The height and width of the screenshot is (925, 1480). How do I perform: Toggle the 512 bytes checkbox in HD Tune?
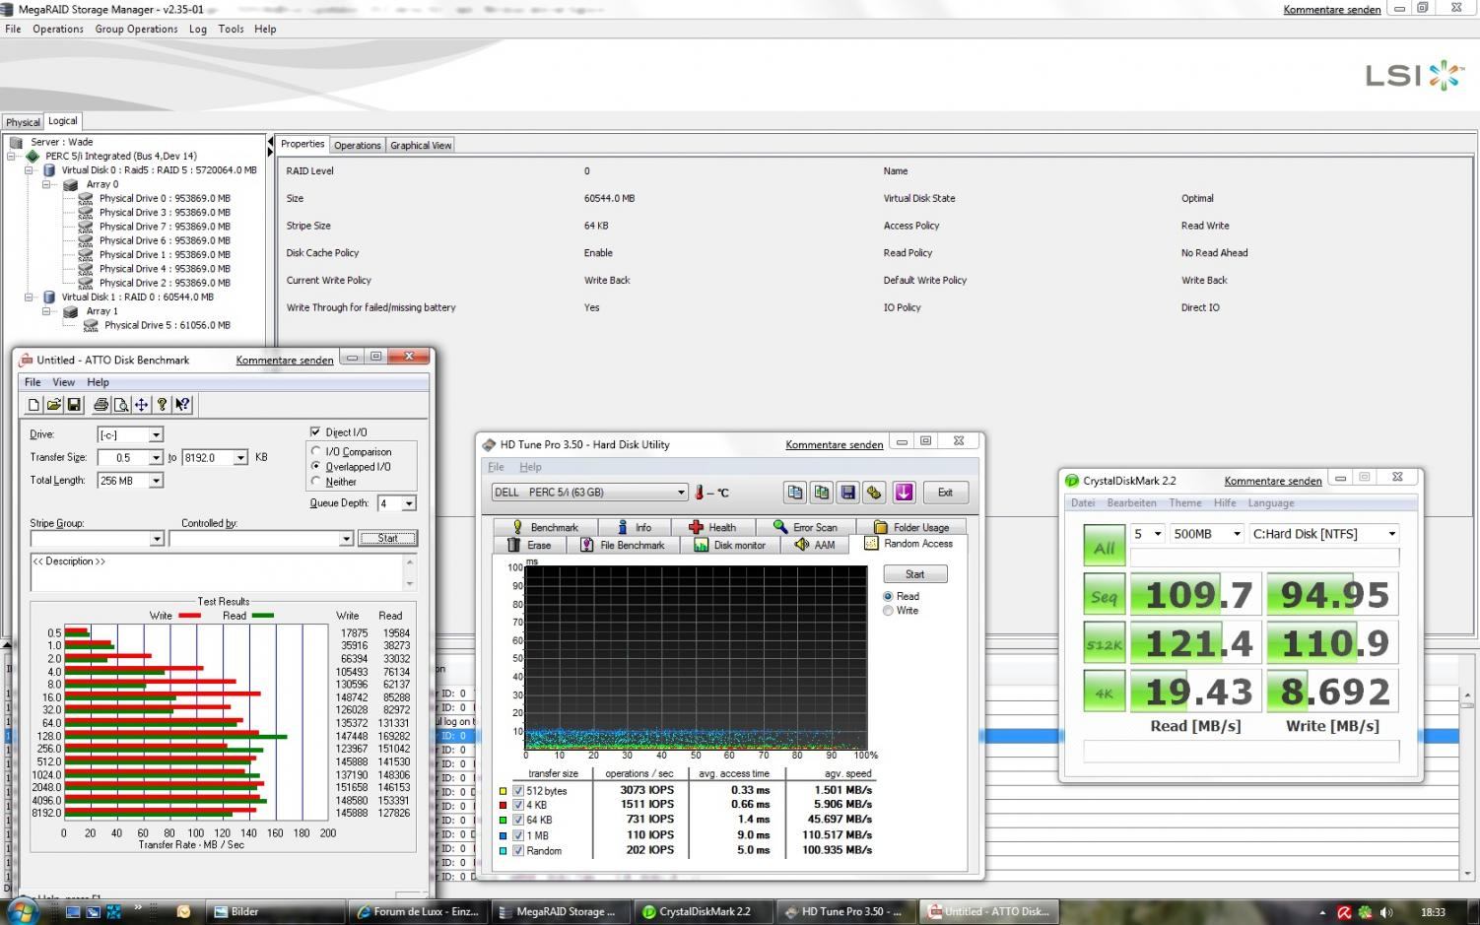[518, 790]
